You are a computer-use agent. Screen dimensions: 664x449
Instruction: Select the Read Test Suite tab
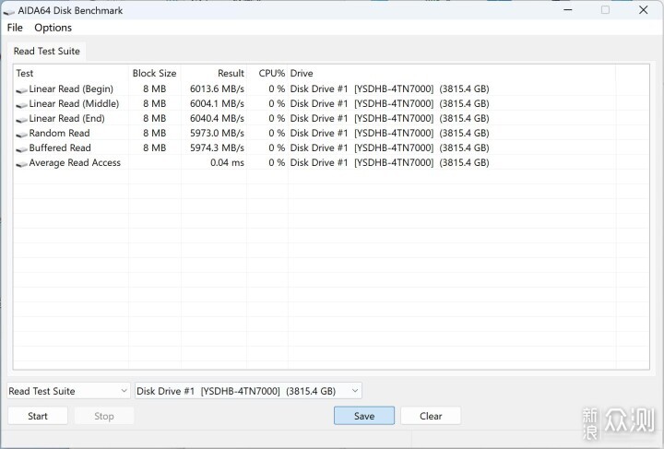click(47, 52)
